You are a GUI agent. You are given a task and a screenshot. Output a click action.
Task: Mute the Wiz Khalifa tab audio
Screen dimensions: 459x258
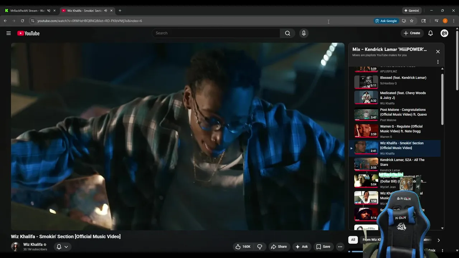click(105, 11)
